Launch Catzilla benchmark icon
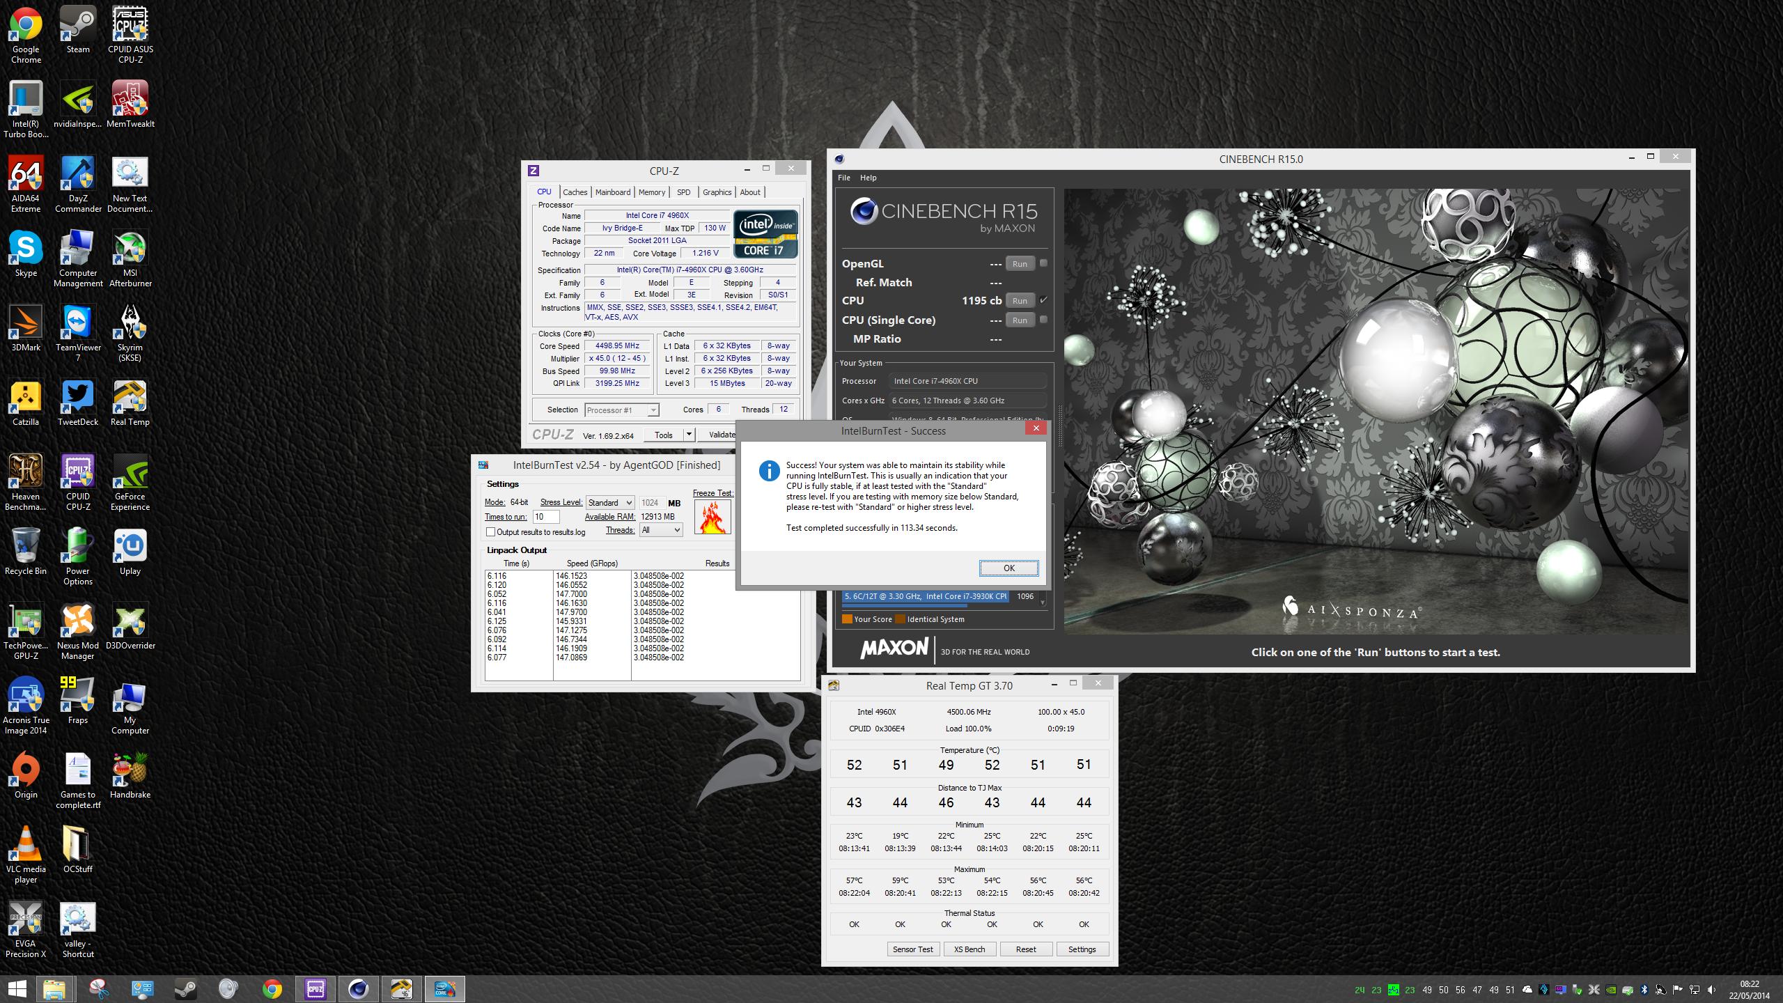Image resolution: width=1783 pixels, height=1003 pixels. [x=26, y=403]
